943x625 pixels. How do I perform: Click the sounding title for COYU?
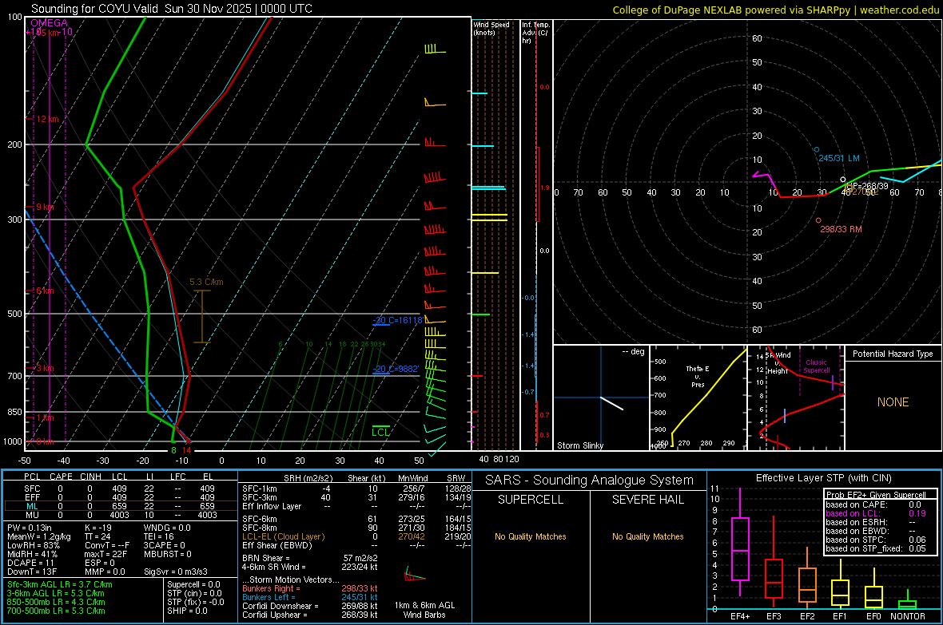(x=171, y=9)
